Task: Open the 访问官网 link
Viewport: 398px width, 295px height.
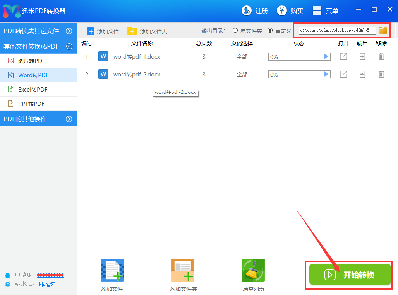Action: click(46, 284)
